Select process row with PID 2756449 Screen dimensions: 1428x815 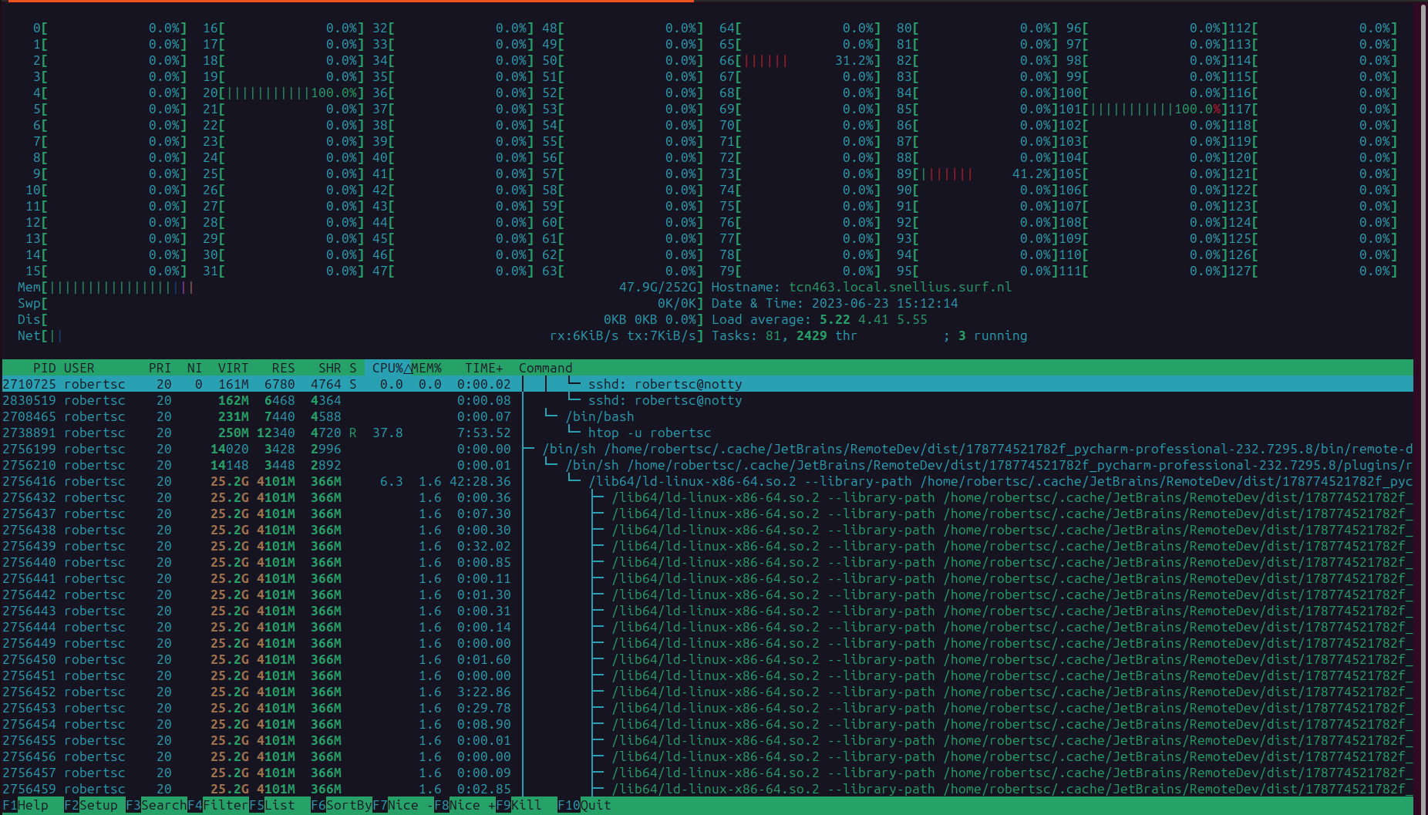coord(708,643)
